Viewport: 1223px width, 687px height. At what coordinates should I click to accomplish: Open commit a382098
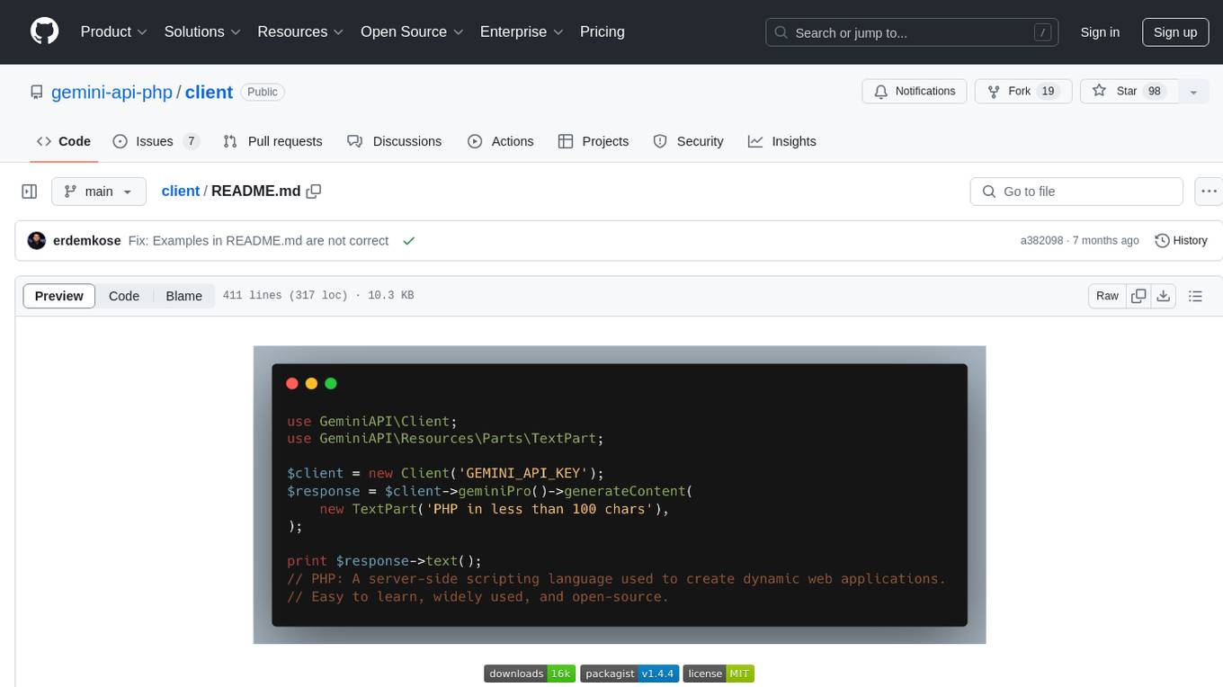(x=1041, y=241)
